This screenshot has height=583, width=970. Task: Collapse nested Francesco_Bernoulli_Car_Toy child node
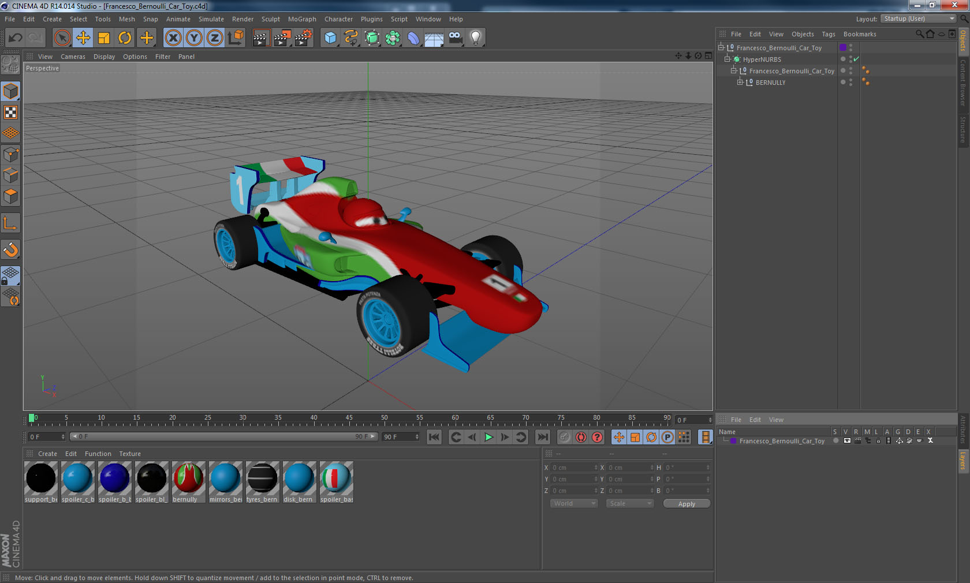pos(734,70)
